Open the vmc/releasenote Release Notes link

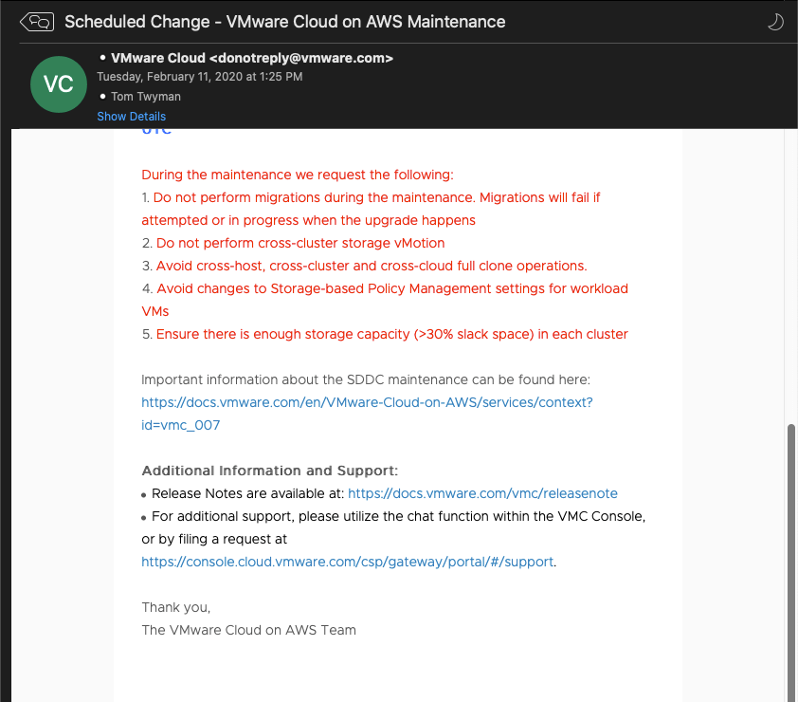pos(482,493)
